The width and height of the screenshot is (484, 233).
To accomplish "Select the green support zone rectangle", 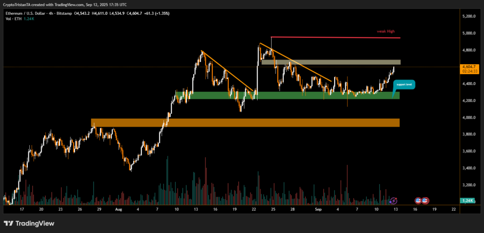I will coord(287,95).
